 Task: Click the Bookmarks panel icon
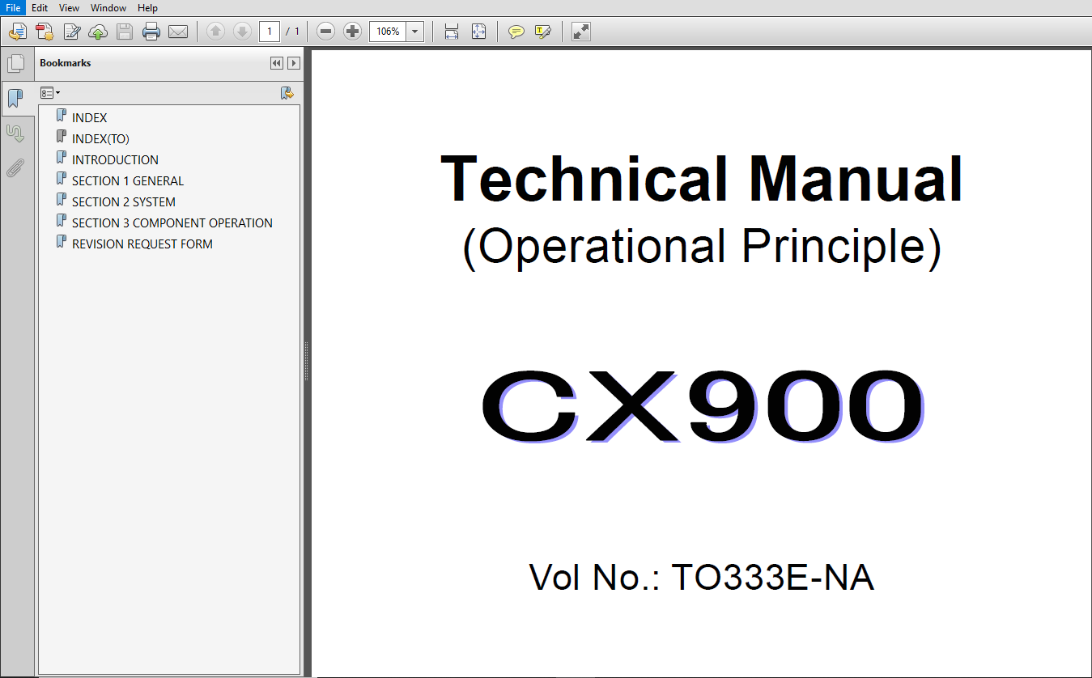point(15,99)
